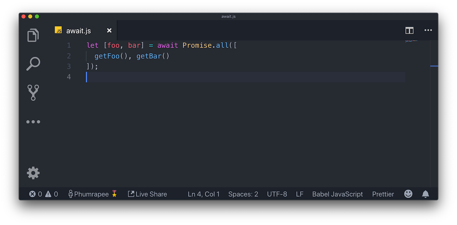
Task: Open the Explorer files icon
Action: (x=33, y=35)
